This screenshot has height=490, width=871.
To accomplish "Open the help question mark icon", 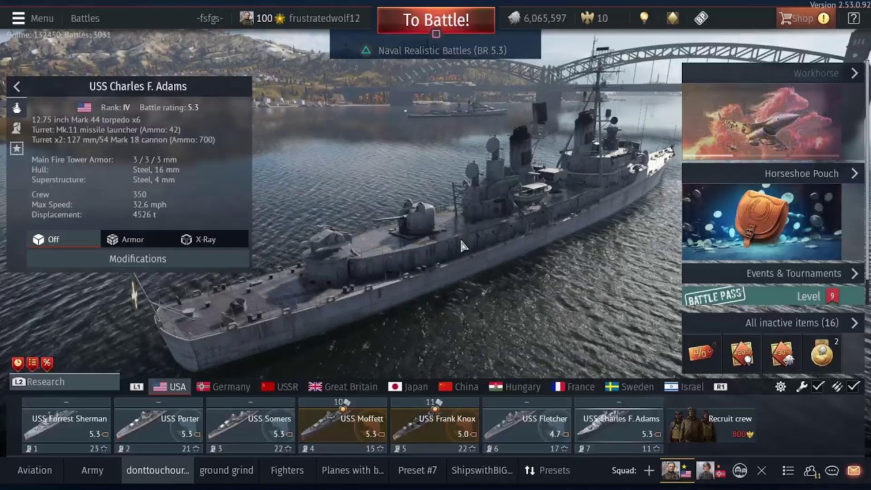I will [x=853, y=18].
